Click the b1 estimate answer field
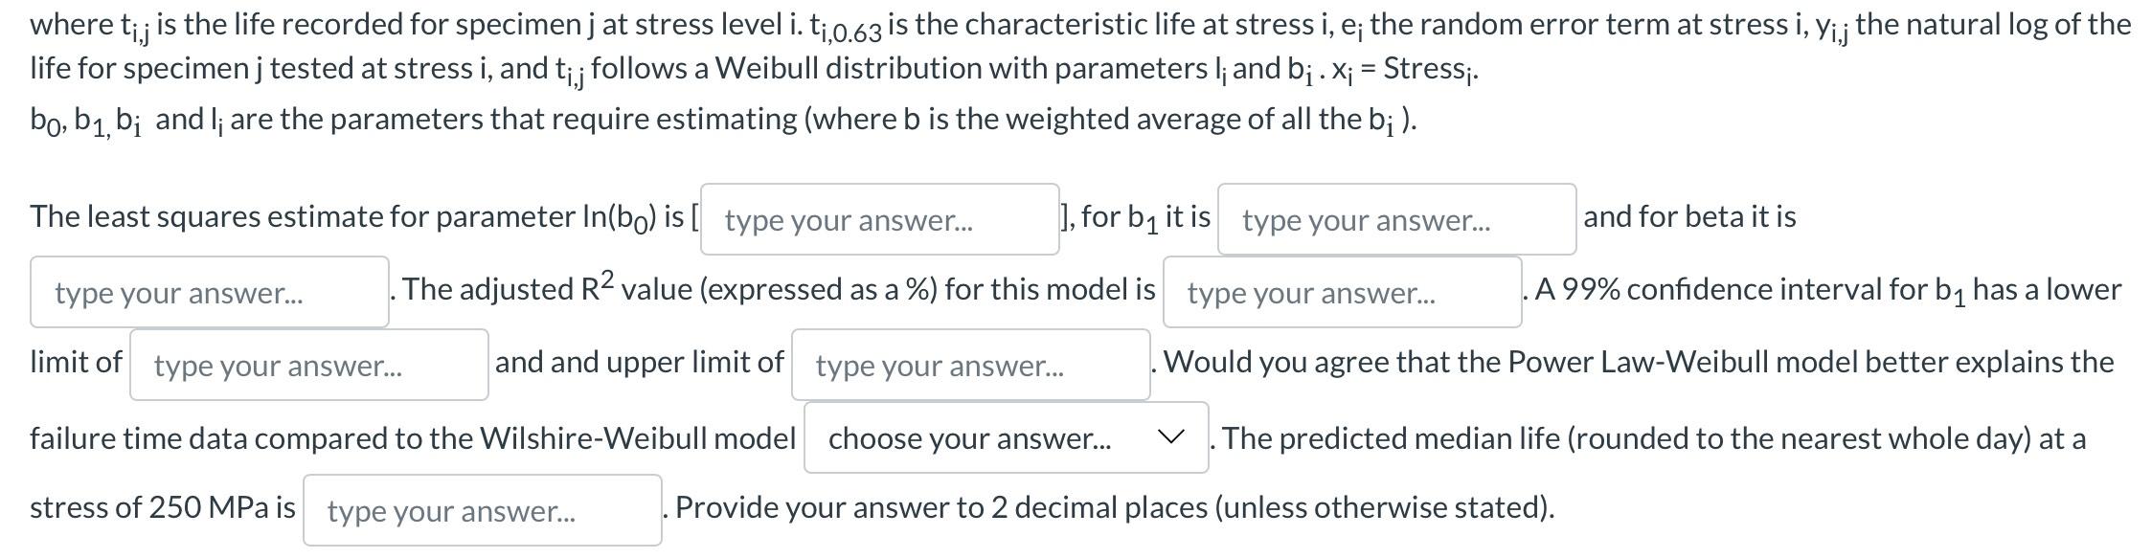This screenshot has width=2152, height=558. click(1395, 220)
